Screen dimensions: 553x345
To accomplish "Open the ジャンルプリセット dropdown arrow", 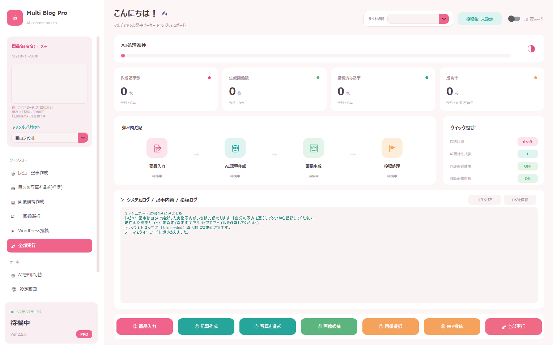I will pos(83,138).
